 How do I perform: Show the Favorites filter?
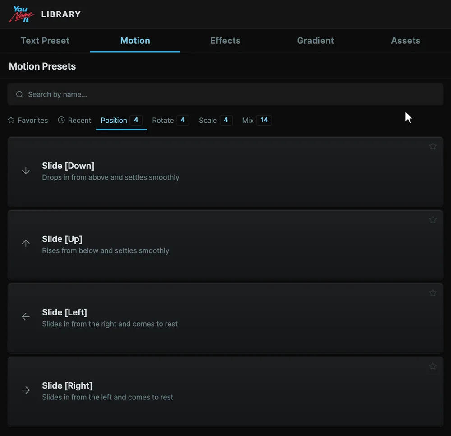coord(28,121)
